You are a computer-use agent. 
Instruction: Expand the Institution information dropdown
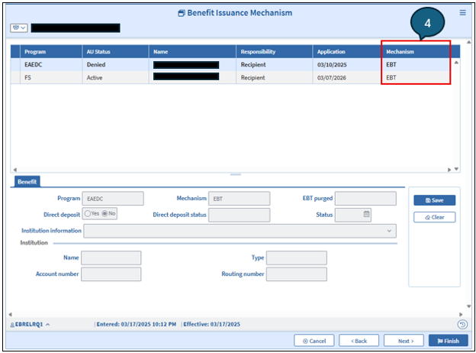[x=389, y=231]
